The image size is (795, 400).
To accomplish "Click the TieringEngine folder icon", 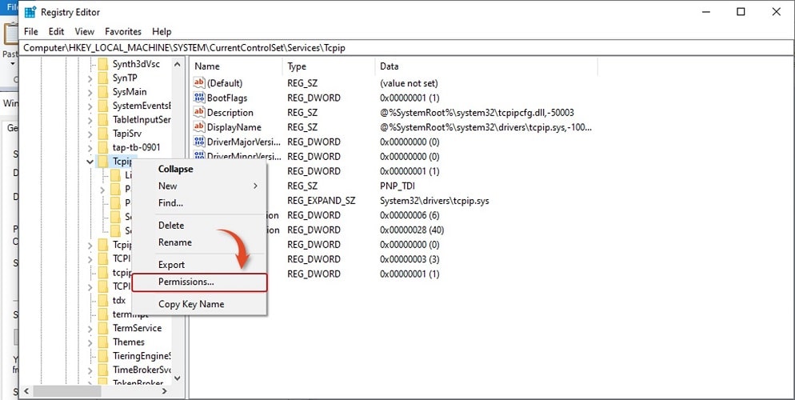I will pos(103,355).
